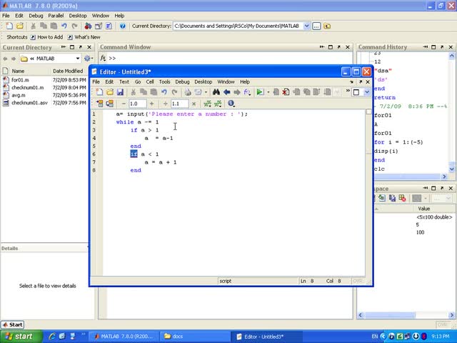The height and width of the screenshot is (343, 457).
Task: Sort files by Date Modified column header
Action: [69, 71]
